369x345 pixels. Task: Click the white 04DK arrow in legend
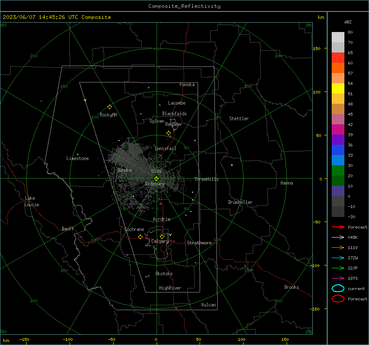[338, 238]
